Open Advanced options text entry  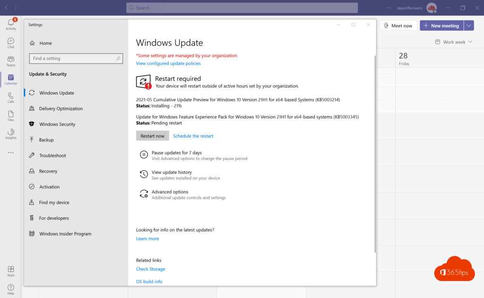[170, 192]
